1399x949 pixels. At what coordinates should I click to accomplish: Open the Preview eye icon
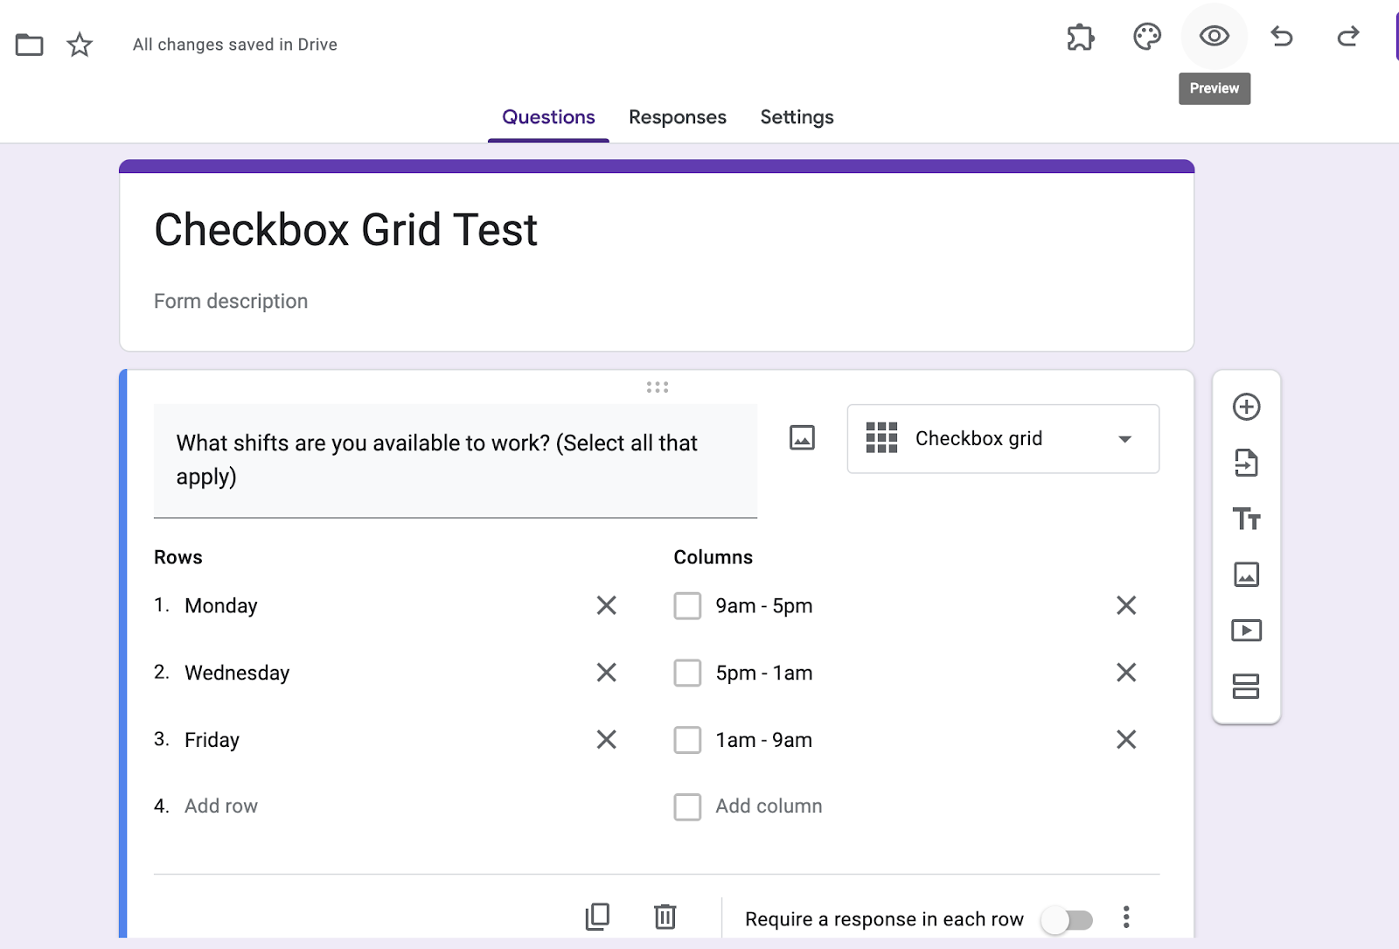pos(1214,37)
